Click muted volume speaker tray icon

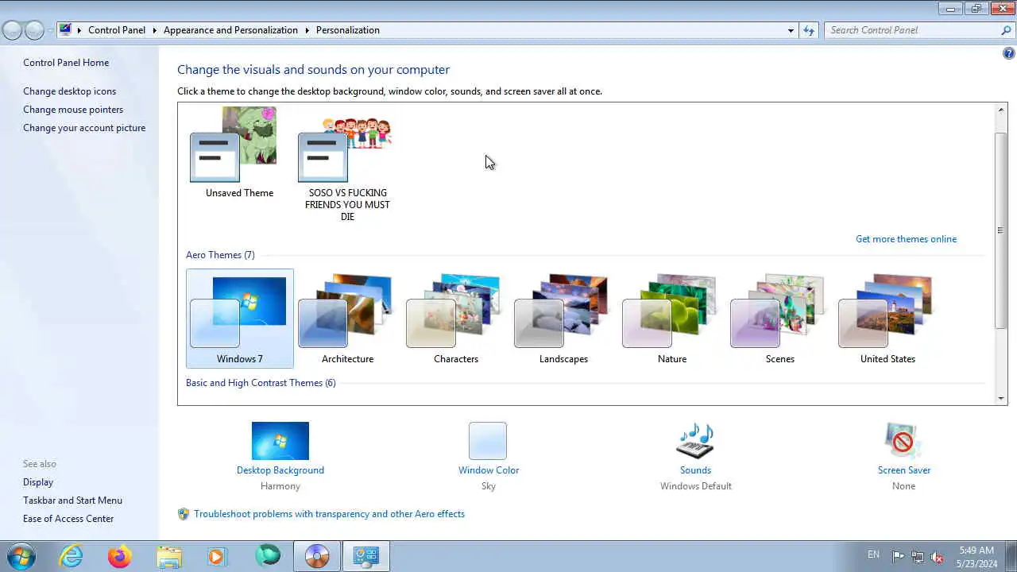click(x=938, y=556)
